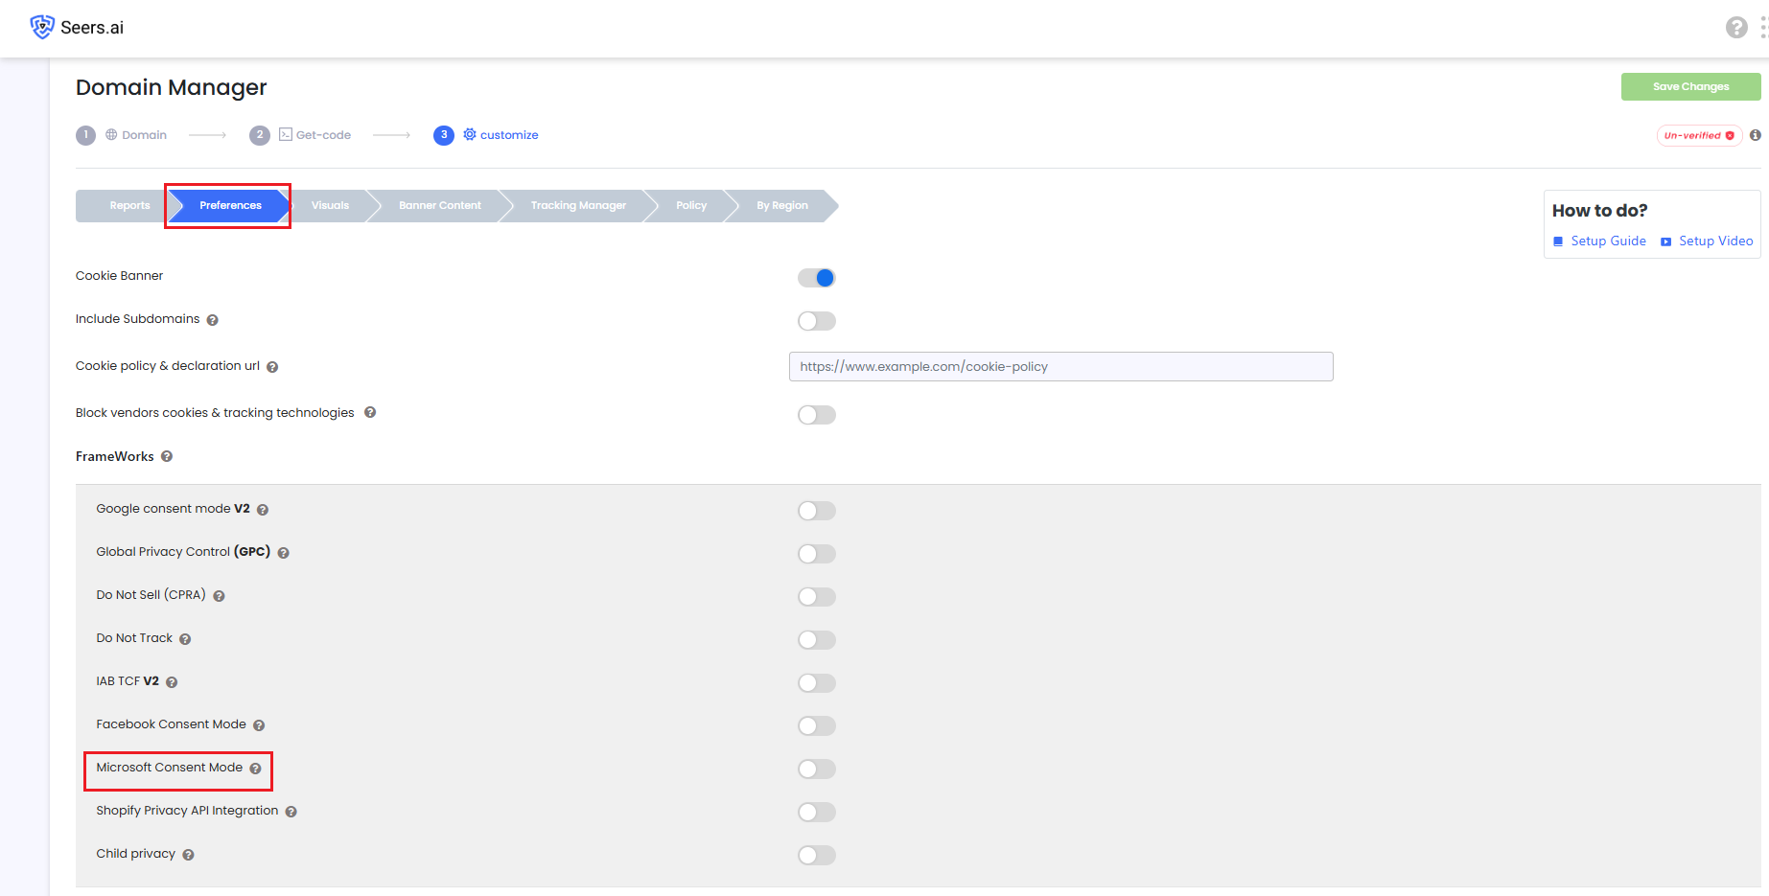1769x896 pixels.
Task: Enable the Microsoft Consent Mode toggle
Action: coord(817,770)
